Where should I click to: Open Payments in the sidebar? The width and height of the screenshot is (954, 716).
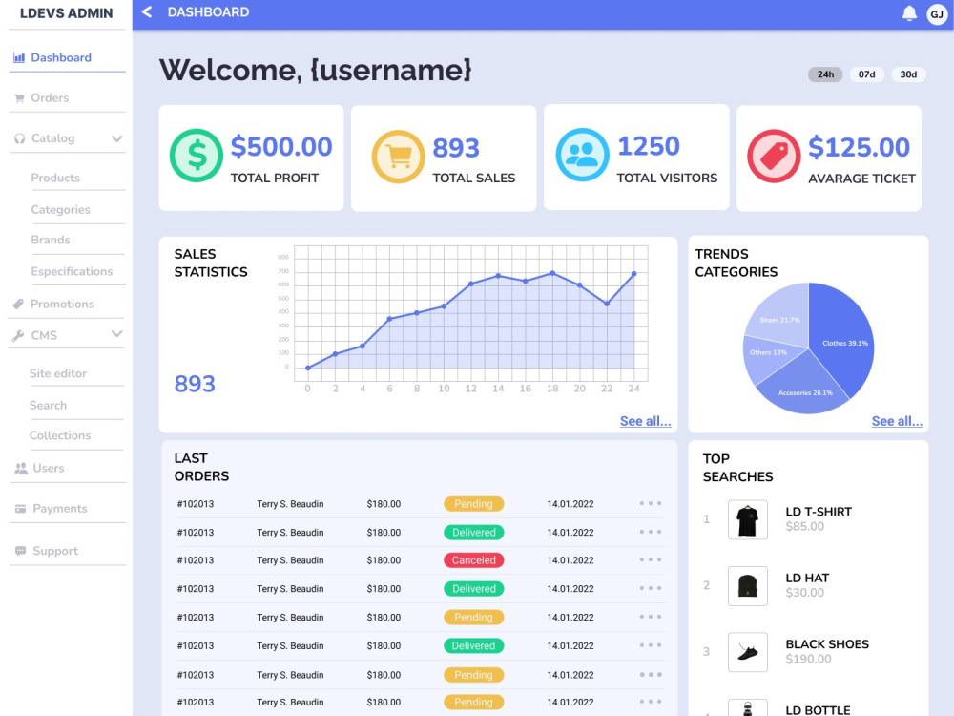[59, 509]
